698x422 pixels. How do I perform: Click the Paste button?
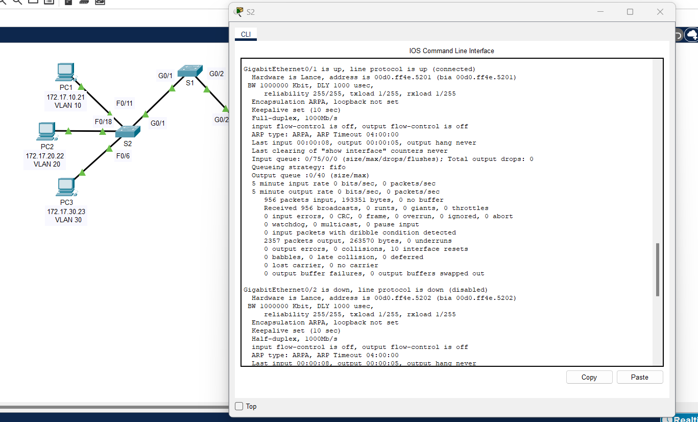tap(639, 377)
